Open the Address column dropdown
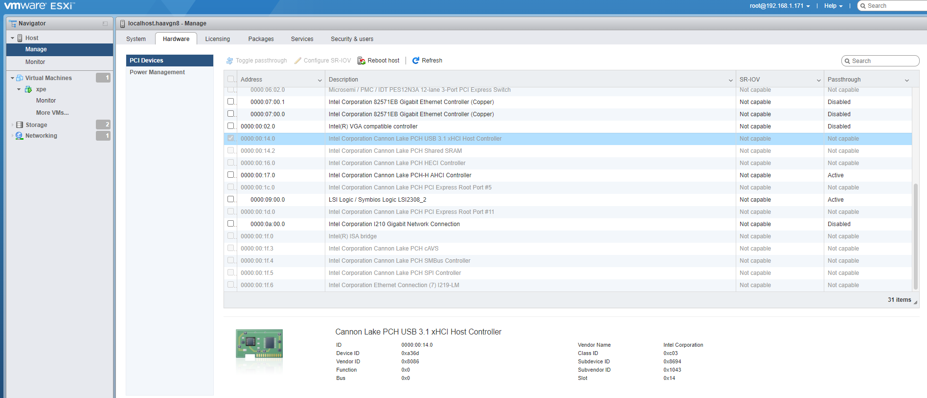This screenshot has width=927, height=398. [x=320, y=80]
